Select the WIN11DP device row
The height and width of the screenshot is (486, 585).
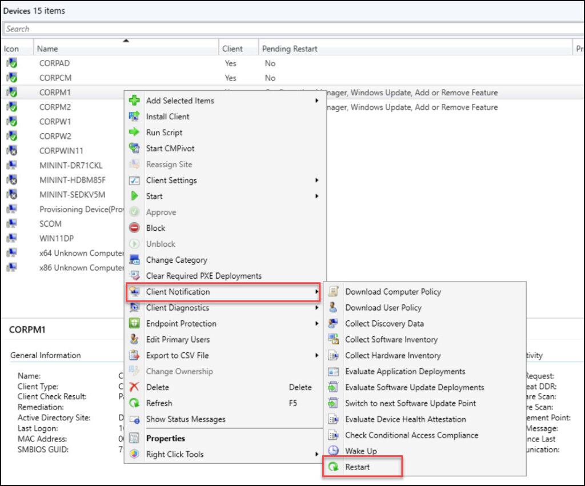pos(63,238)
